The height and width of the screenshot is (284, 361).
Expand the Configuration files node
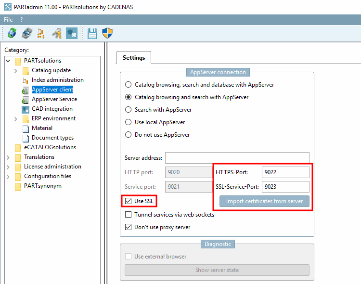pyautogui.click(x=8, y=177)
